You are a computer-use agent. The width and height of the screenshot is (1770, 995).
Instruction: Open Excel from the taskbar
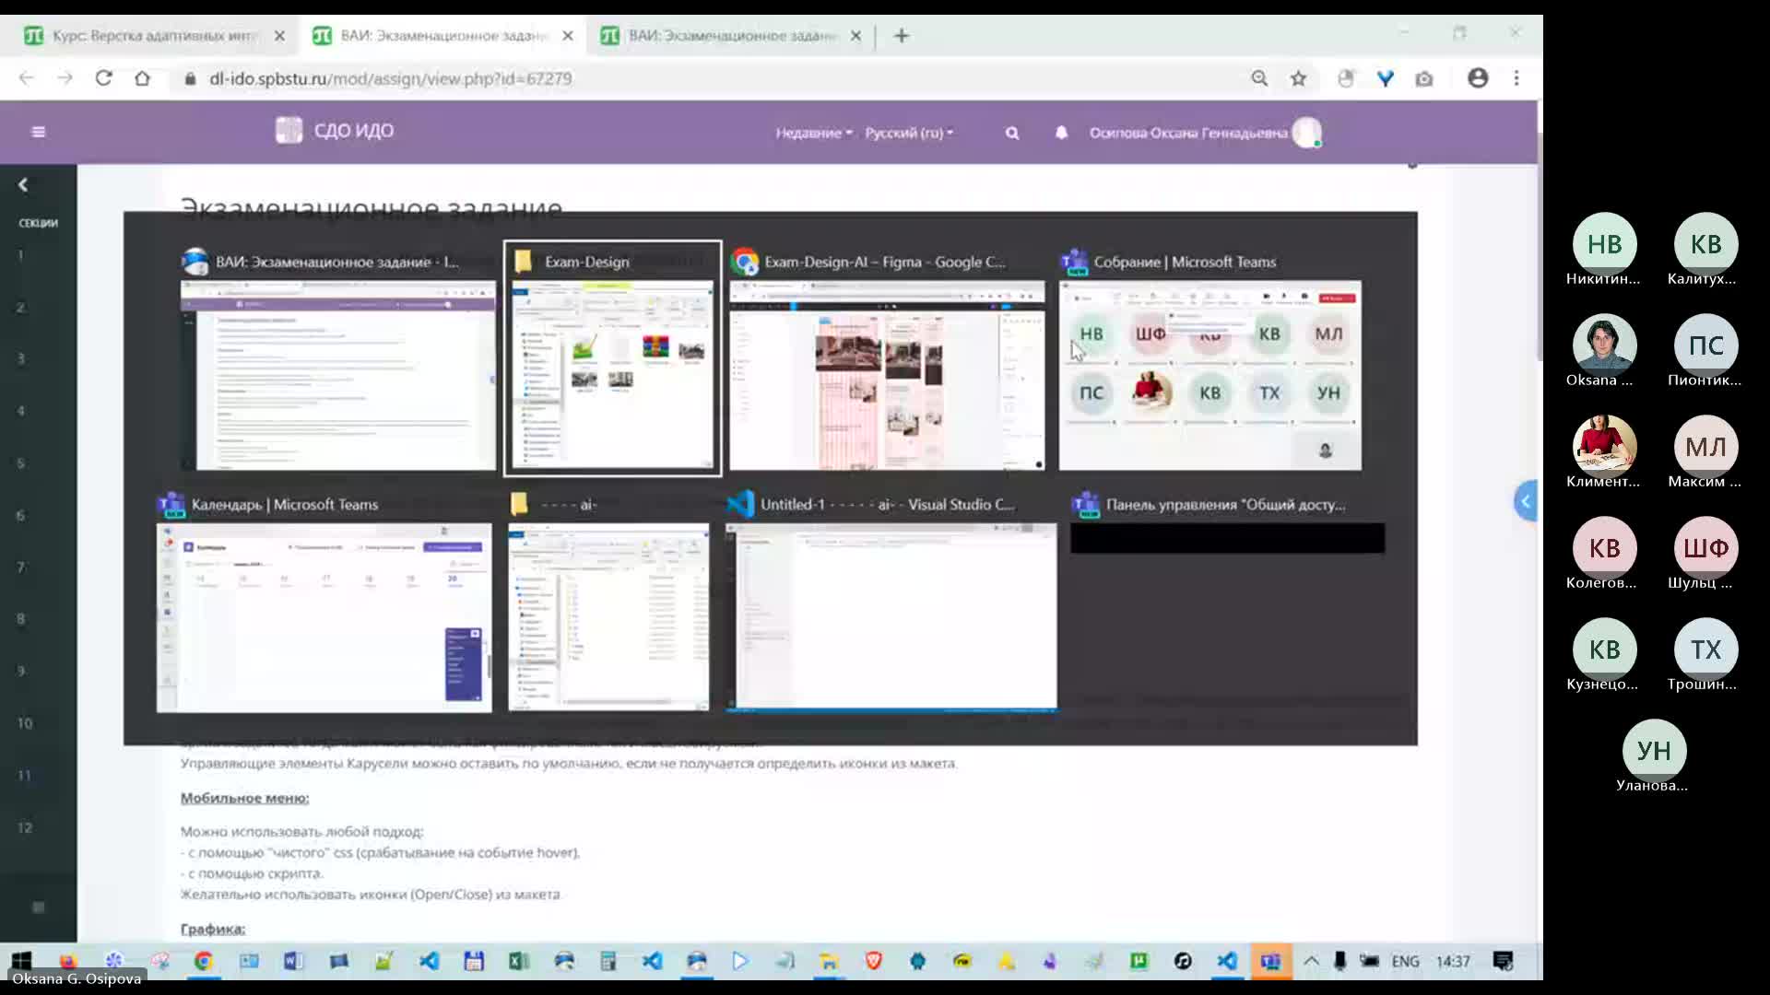pyautogui.click(x=518, y=961)
